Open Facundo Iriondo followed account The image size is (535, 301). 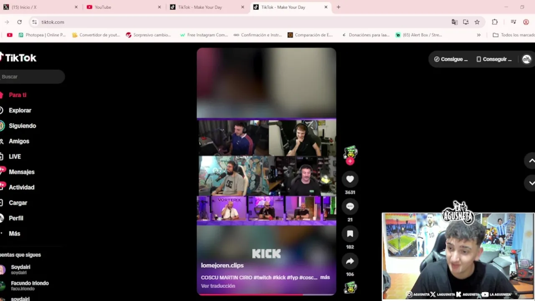coord(30,286)
